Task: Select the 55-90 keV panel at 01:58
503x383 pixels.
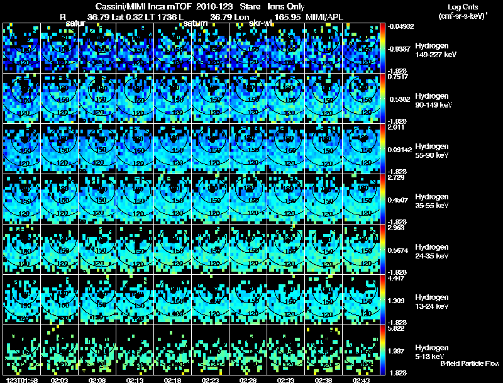Action: point(21,148)
